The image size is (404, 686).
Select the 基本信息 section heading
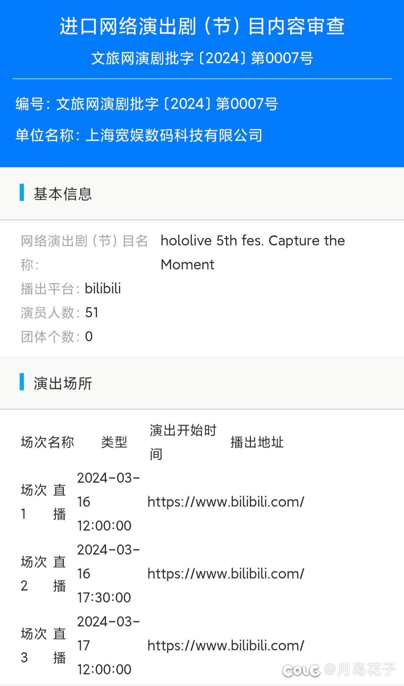(63, 194)
